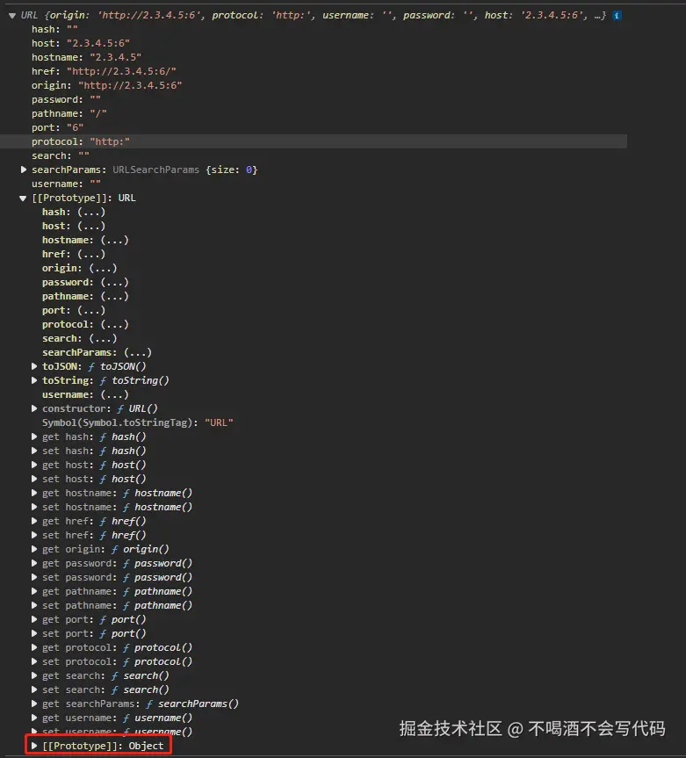Invoke the prototype hostname getter (...)
686x758 pixels.
click(x=114, y=240)
